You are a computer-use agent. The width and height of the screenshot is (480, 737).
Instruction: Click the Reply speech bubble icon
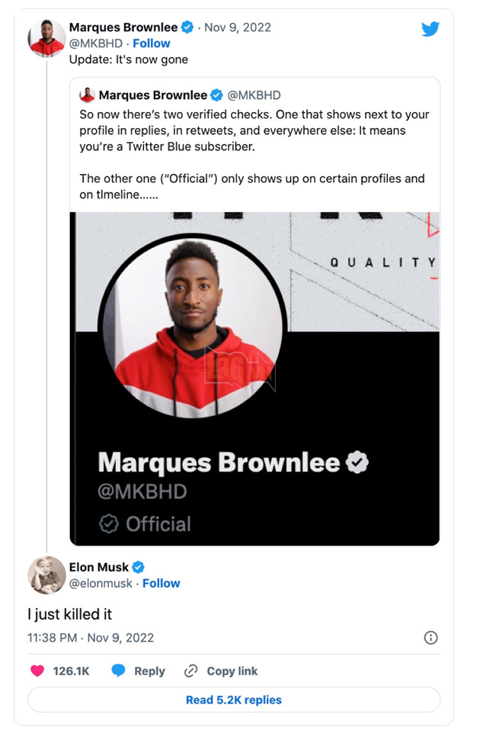[x=118, y=671]
